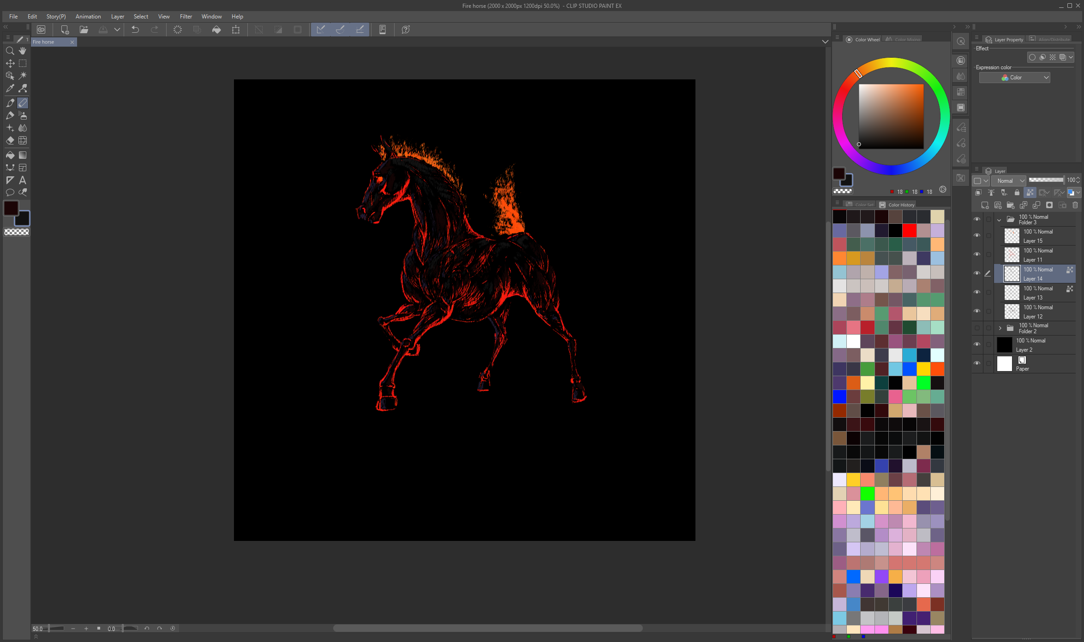Image resolution: width=1084 pixels, height=642 pixels.
Task: Select the Eraser tool
Action: [10, 140]
